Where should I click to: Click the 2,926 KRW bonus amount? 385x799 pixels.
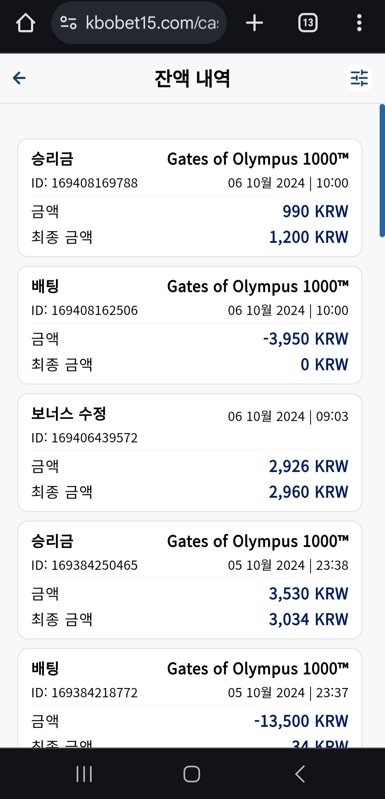308,466
